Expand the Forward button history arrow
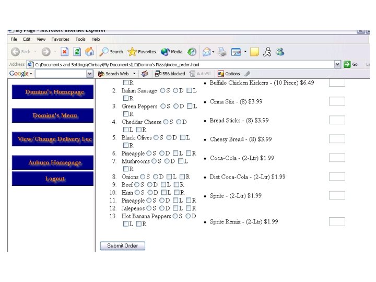This screenshot has height=282, width=376. (x=55, y=52)
